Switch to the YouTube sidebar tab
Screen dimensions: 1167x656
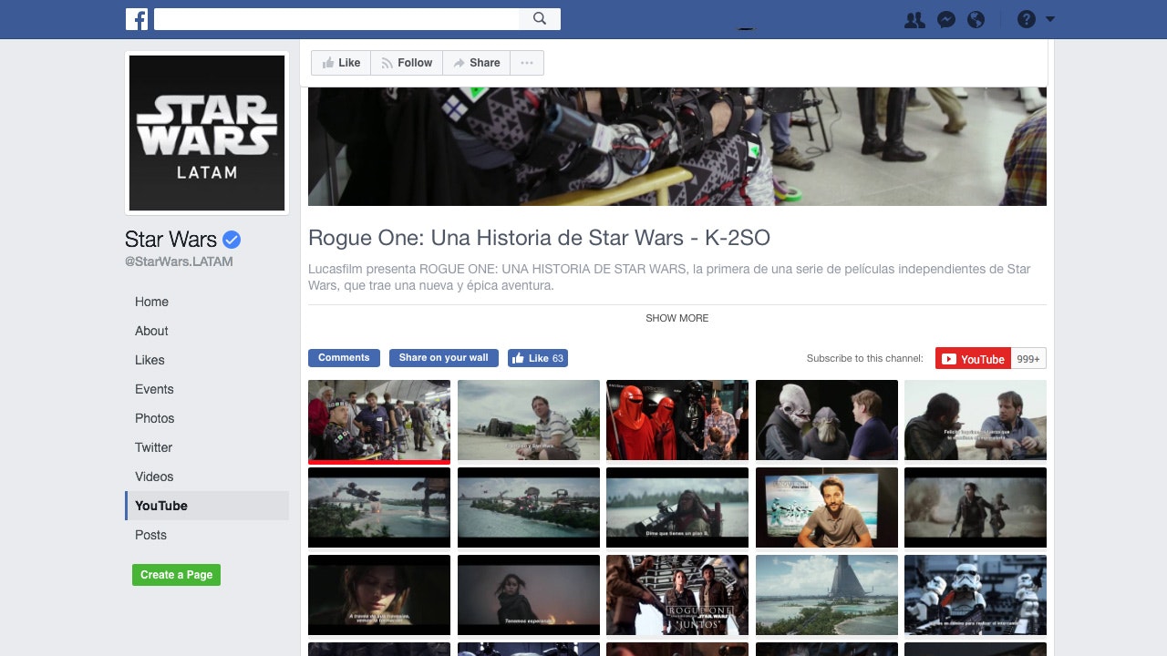pyautogui.click(x=160, y=506)
